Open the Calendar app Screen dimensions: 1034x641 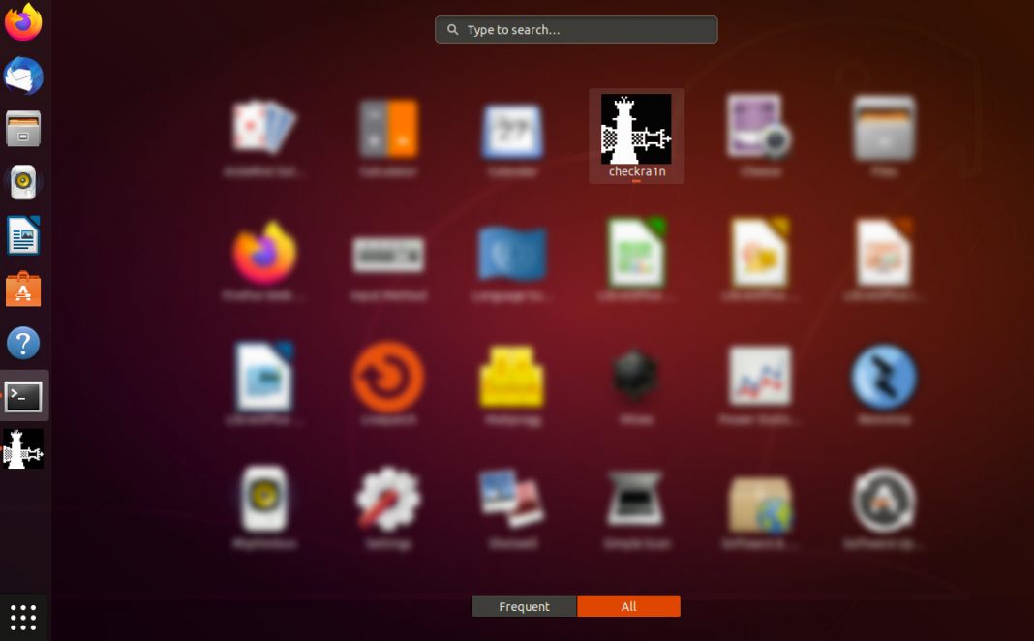click(512, 129)
